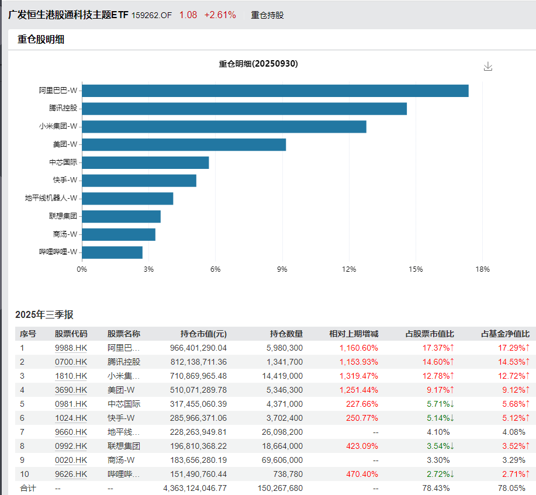
Task: Click the 股票名称 column header
Action: [x=124, y=334]
